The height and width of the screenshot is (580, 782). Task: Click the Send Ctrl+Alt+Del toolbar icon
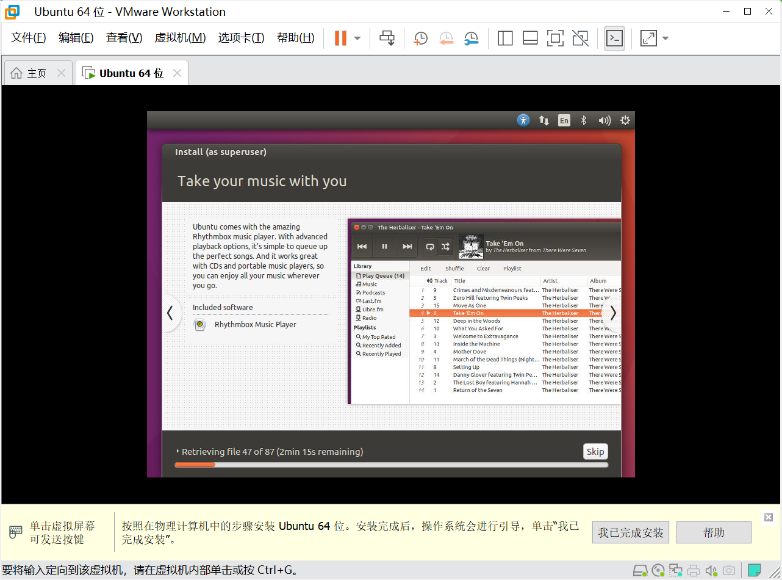pyautogui.click(x=387, y=38)
